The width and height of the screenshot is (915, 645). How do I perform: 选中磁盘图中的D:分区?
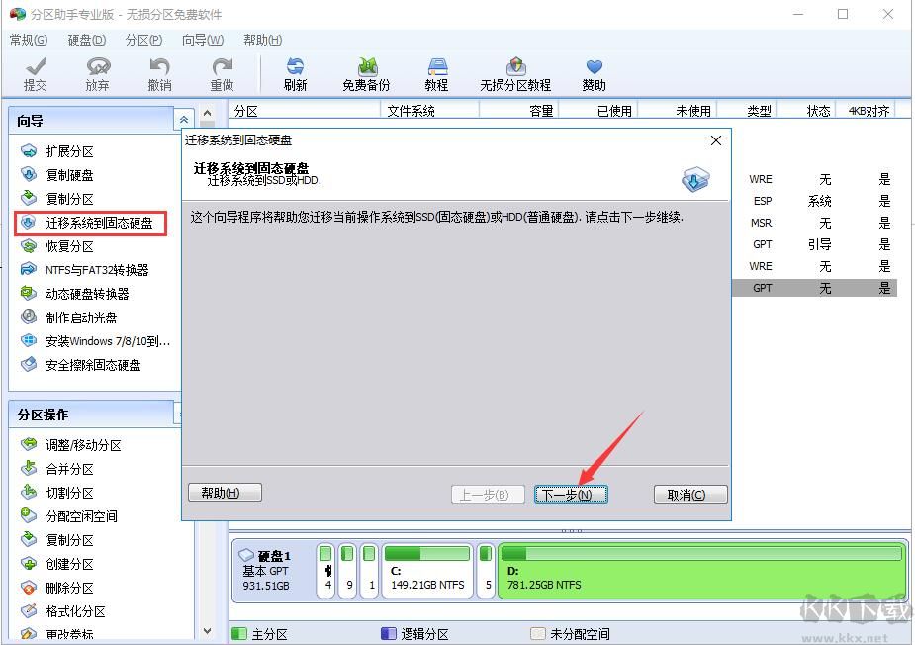pos(702,570)
